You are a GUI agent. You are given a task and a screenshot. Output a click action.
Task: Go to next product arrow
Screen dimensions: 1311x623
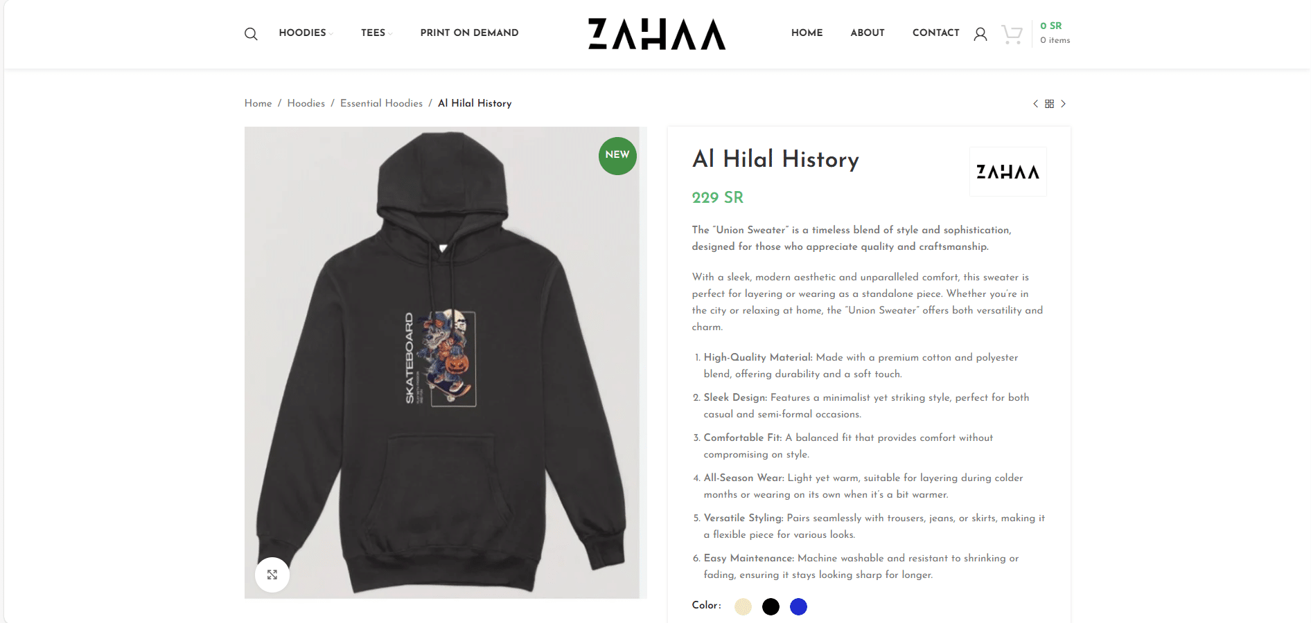pos(1063,104)
